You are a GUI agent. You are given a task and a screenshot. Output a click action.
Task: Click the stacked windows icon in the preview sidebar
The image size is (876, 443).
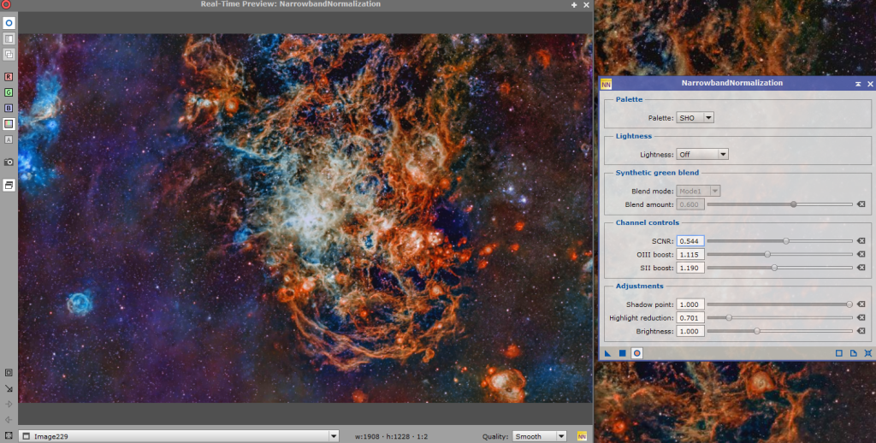[9, 185]
